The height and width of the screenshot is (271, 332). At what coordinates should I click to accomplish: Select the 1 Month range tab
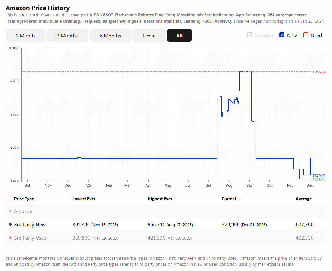click(x=25, y=35)
